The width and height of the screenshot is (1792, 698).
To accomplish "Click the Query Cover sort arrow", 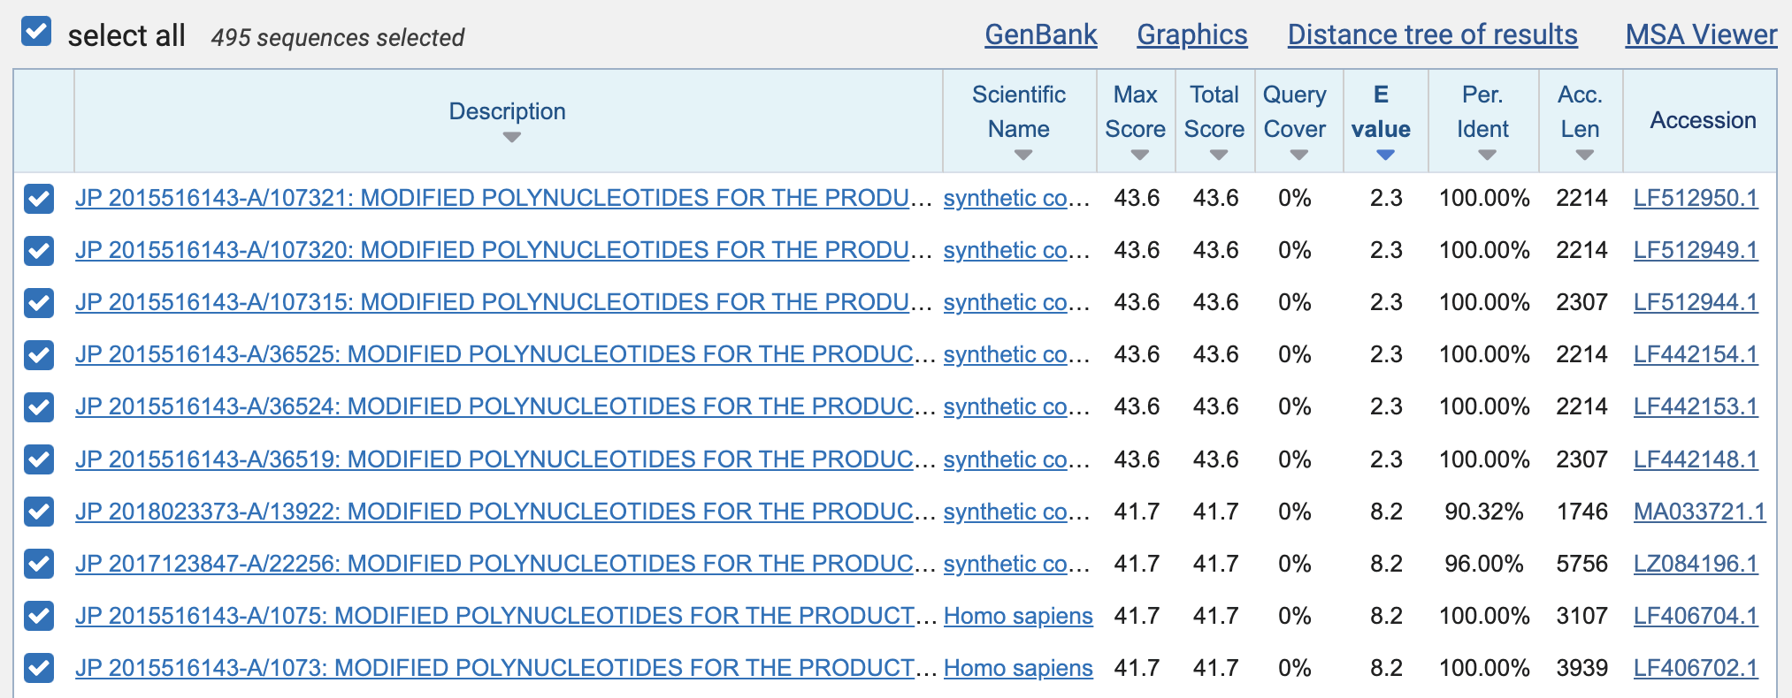I will click(x=1298, y=156).
